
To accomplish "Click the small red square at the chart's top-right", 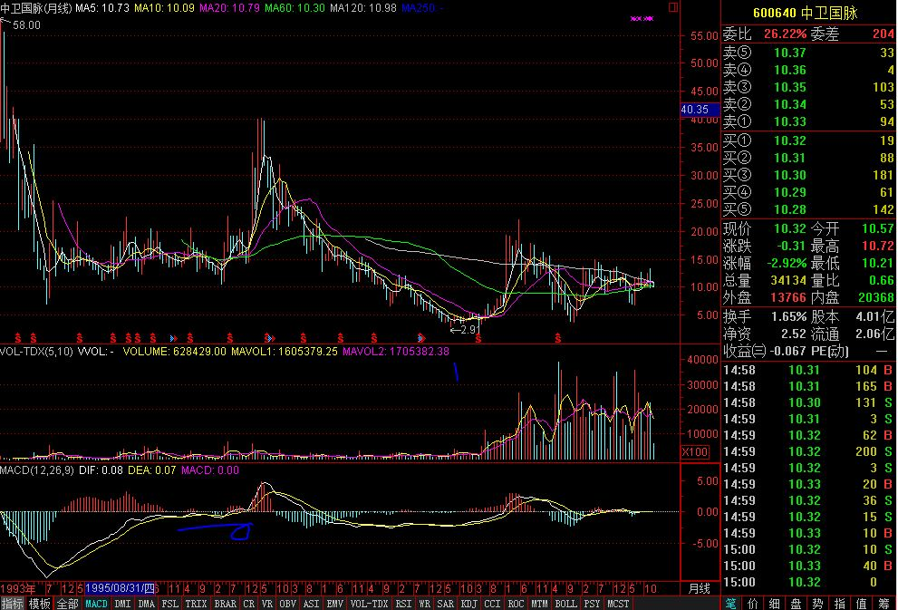I will point(673,7).
